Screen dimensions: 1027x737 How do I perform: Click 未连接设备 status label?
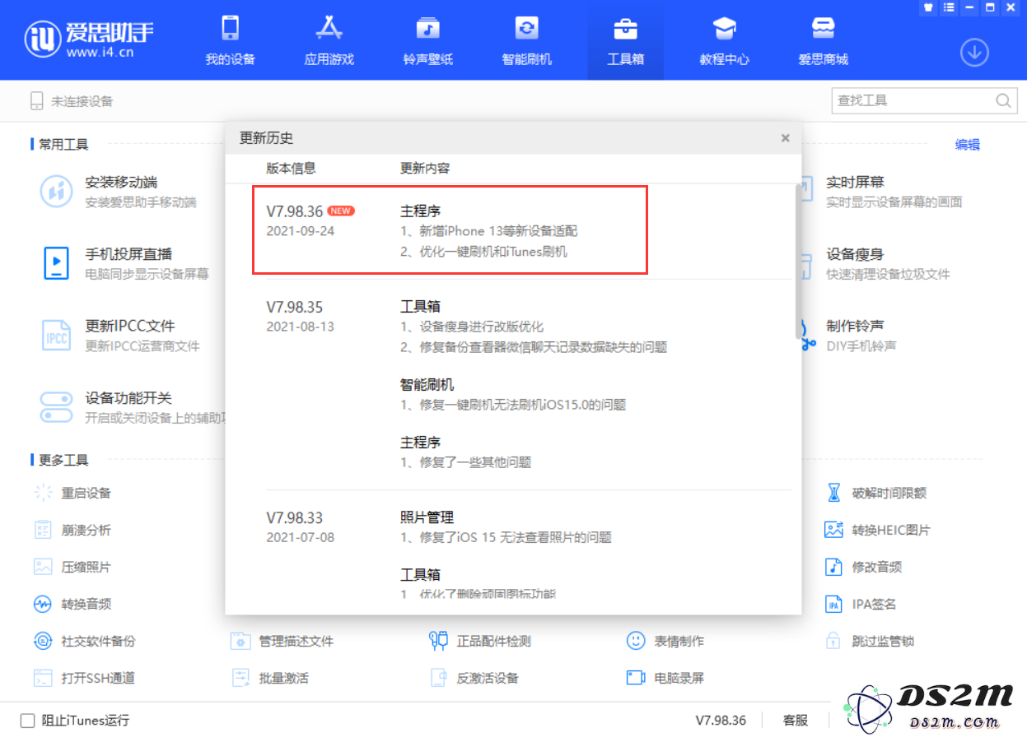click(82, 102)
